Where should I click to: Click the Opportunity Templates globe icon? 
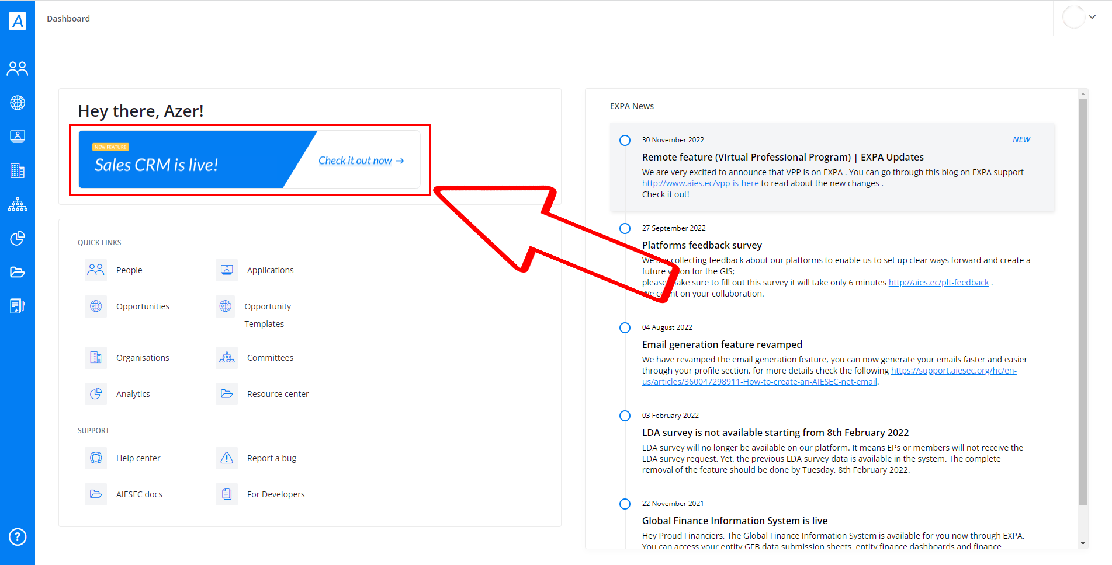click(x=226, y=306)
